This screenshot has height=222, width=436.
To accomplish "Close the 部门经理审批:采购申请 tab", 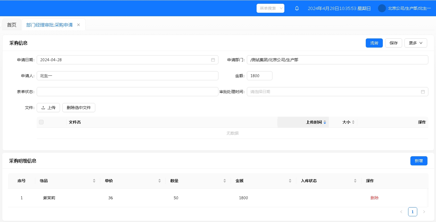I will pos(78,25).
